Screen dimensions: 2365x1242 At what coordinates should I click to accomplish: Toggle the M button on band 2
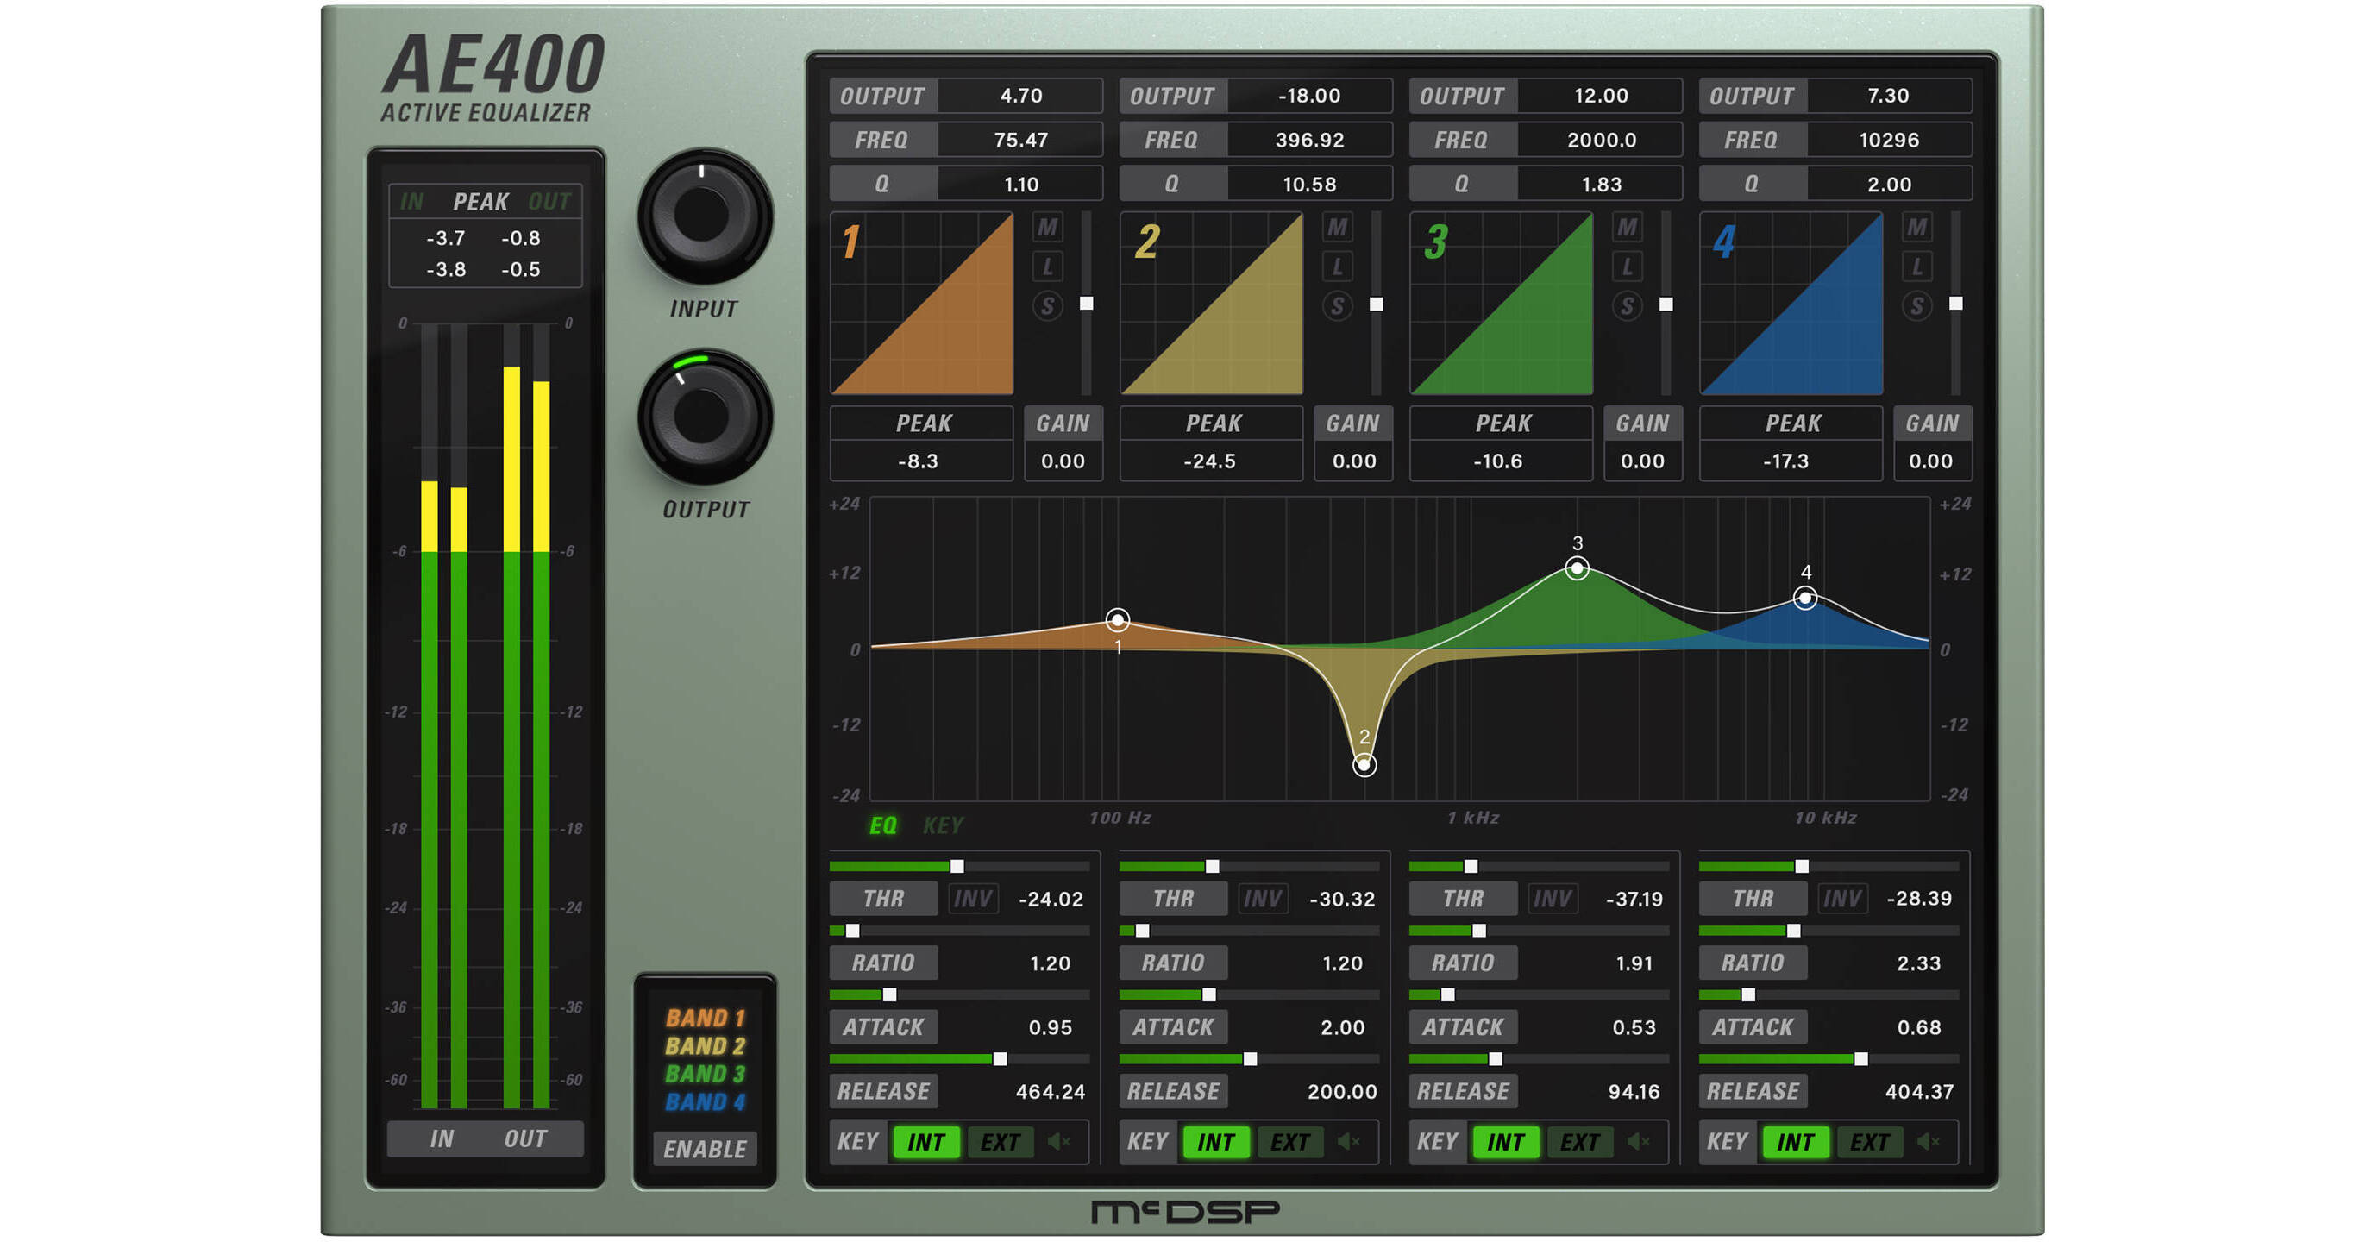1338,227
